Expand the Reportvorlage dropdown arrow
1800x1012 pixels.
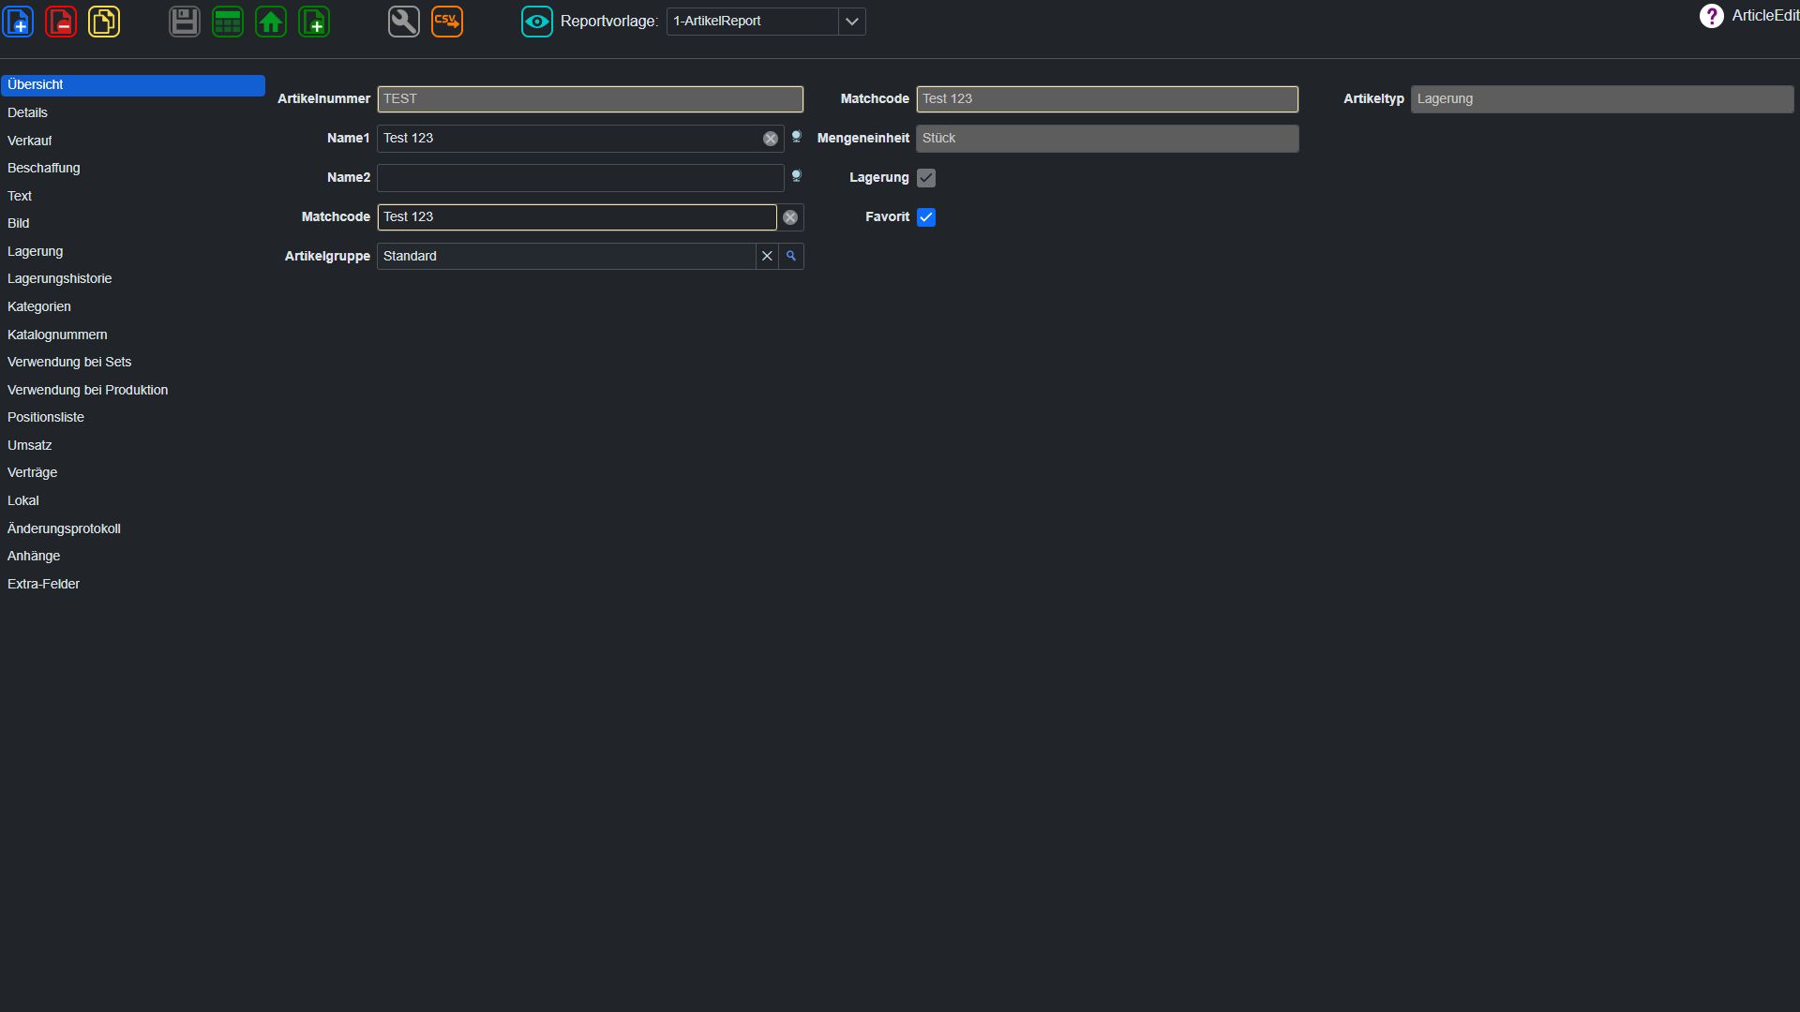pyautogui.click(x=851, y=22)
